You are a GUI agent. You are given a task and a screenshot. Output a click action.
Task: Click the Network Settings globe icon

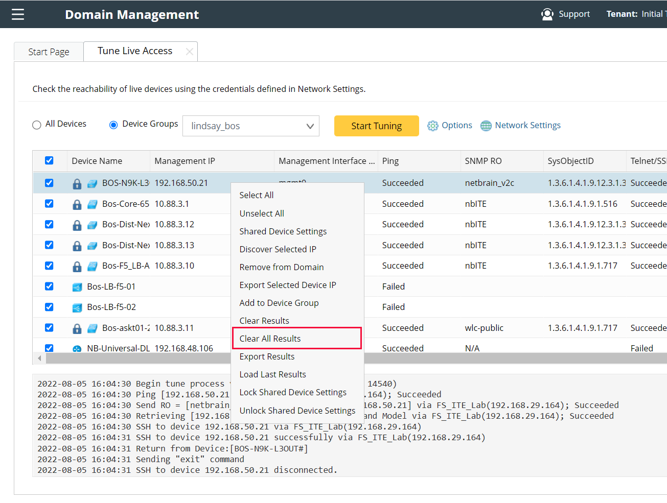(x=486, y=126)
